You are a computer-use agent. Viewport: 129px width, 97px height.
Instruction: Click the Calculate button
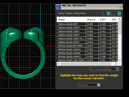pos(89,85)
